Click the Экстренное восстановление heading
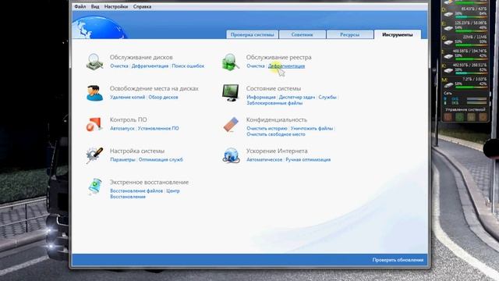499x281 pixels. click(x=149, y=182)
